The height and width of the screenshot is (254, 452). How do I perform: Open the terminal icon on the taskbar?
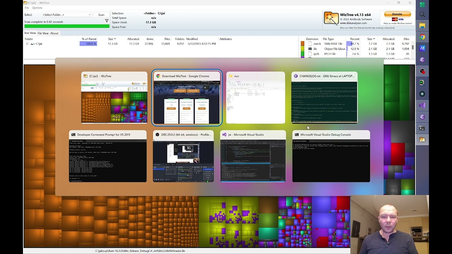tap(422, 128)
